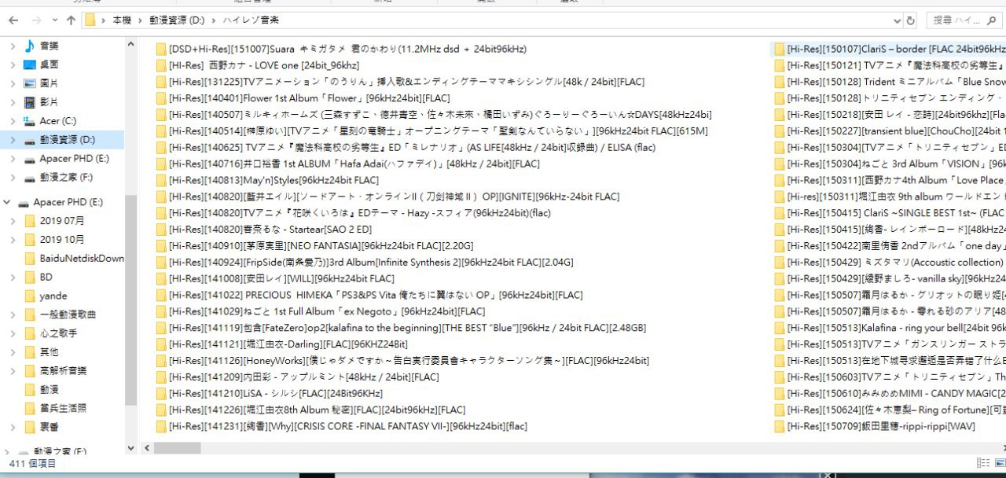This screenshot has width=1006, height=478.
Task: Click the folder icon of the address bar
Action: pyautogui.click(x=90, y=20)
